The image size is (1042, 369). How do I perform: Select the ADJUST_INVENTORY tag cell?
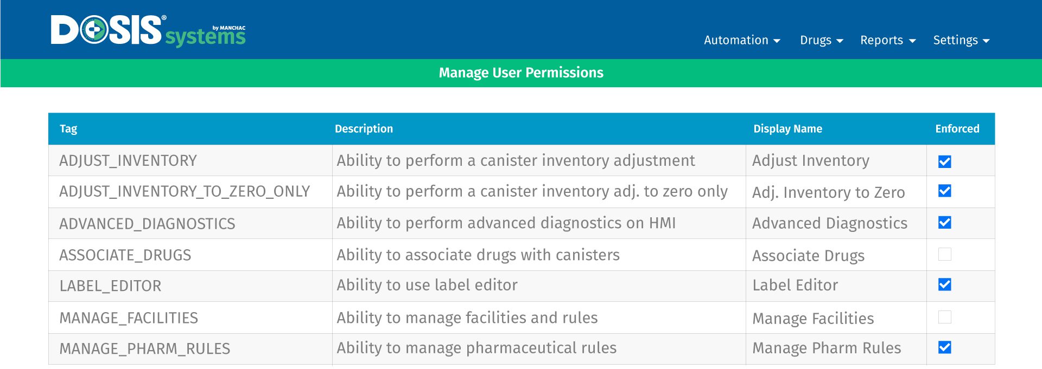tap(190, 160)
